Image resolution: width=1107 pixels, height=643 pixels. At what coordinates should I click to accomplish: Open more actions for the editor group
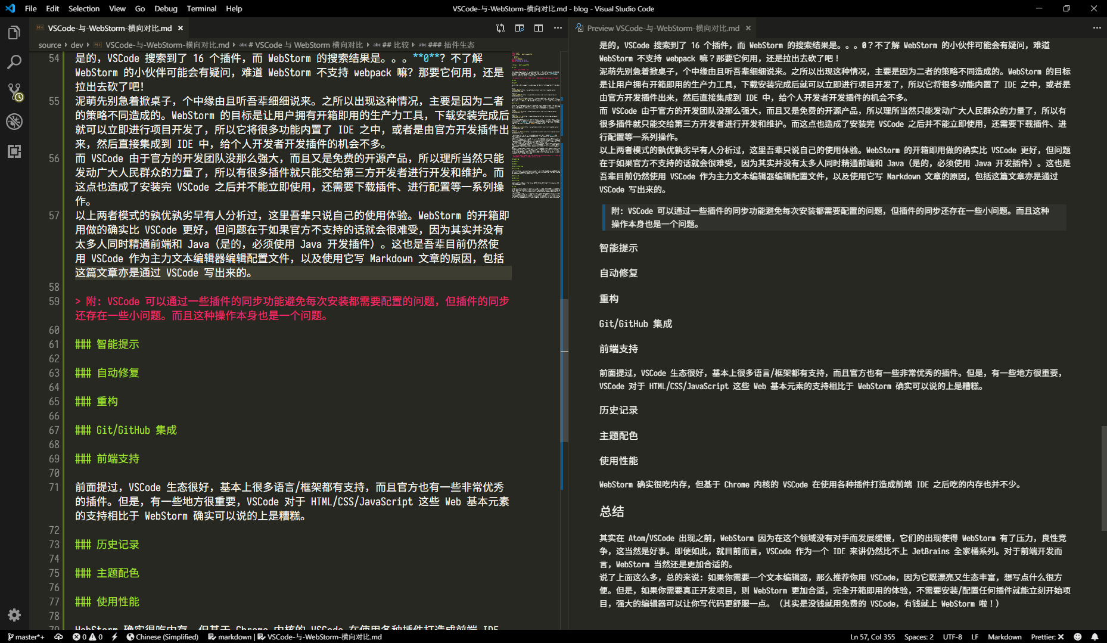[558, 28]
